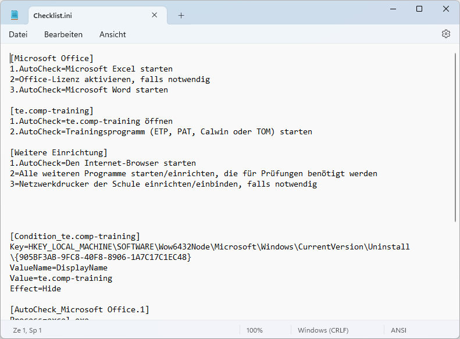Click the Windows (CRLF) status entry
The image size is (460, 339).
click(x=323, y=330)
